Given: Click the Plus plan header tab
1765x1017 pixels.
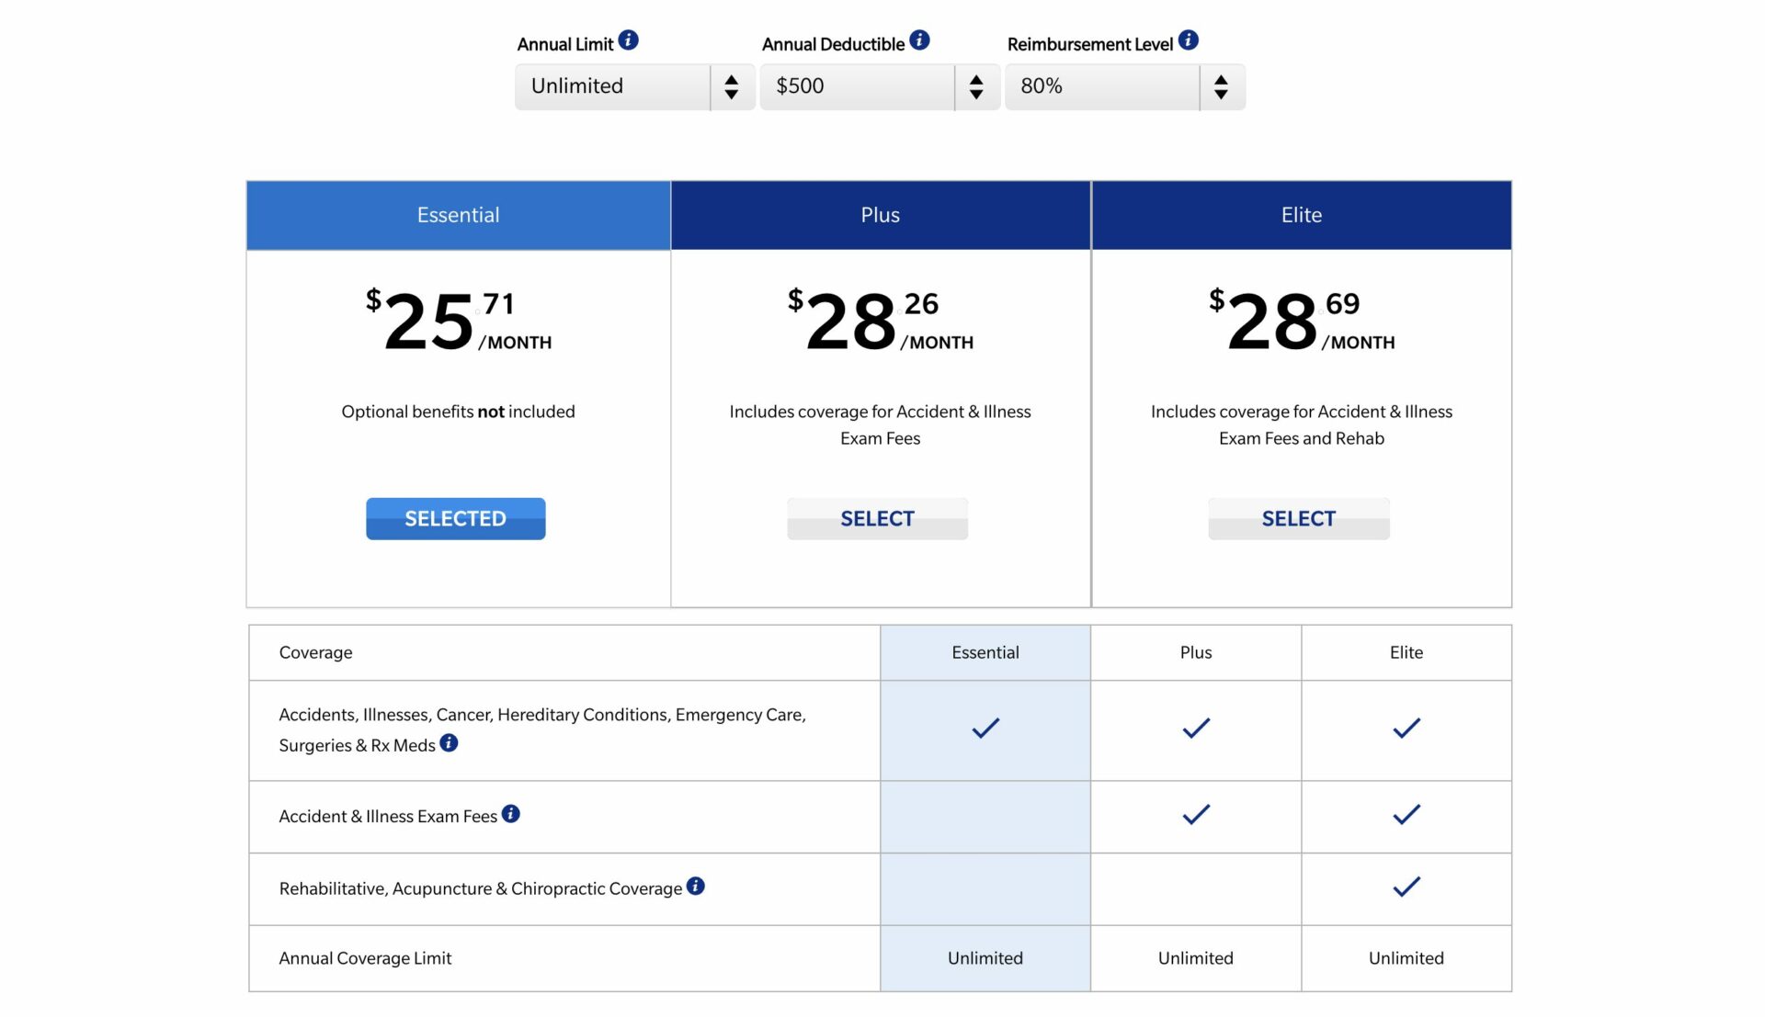Looking at the screenshot, I should tap(880, 215).
